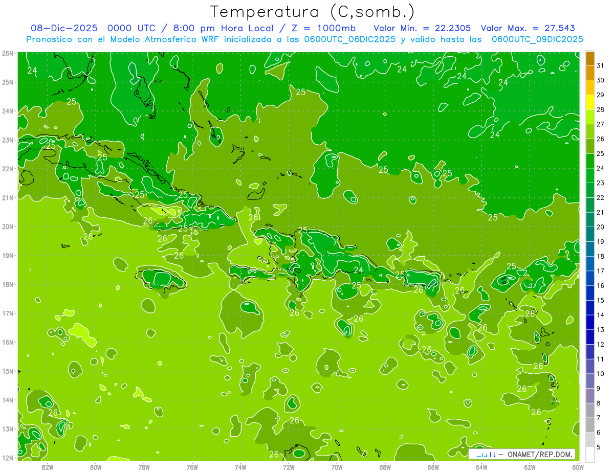Screen dimensions: 614x474
Task: Click the white legend swatch below 5
Action: 590,454
